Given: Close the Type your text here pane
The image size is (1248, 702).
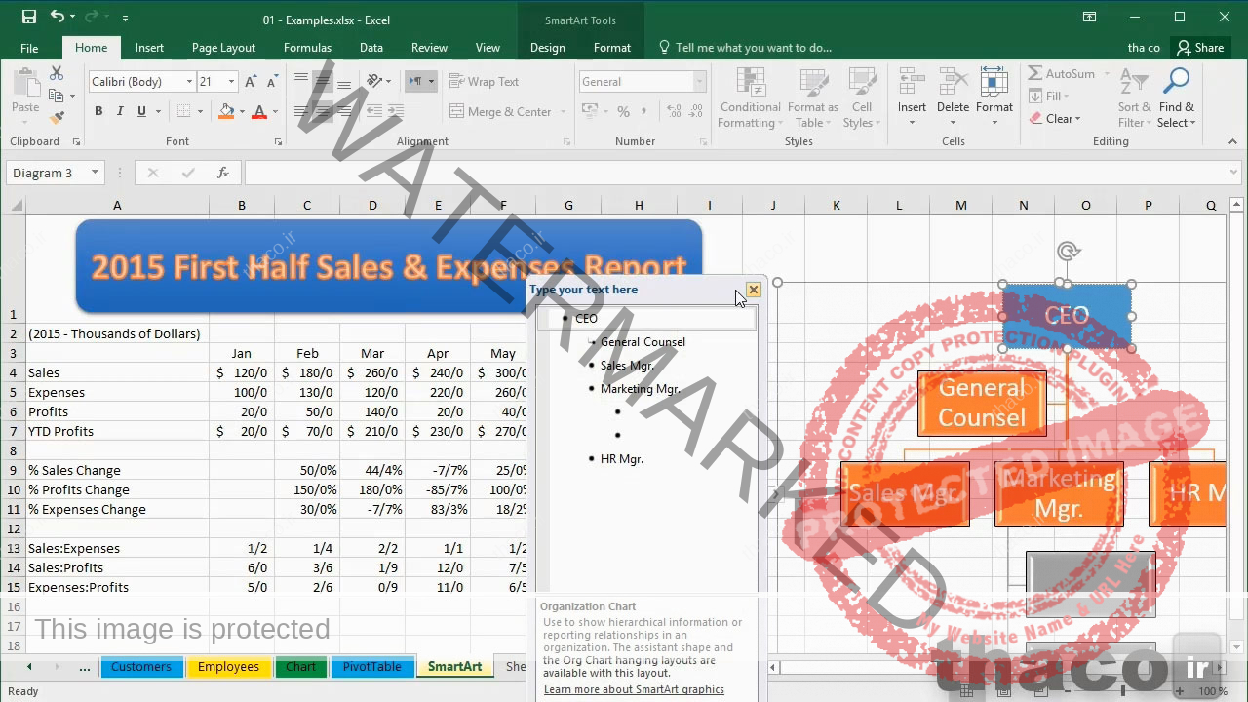Looking at the screenshot, I should [753, 290].
